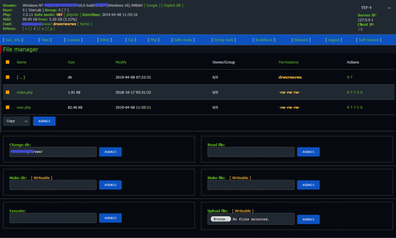
Task: Open the Google link
Action: [152, 5]
